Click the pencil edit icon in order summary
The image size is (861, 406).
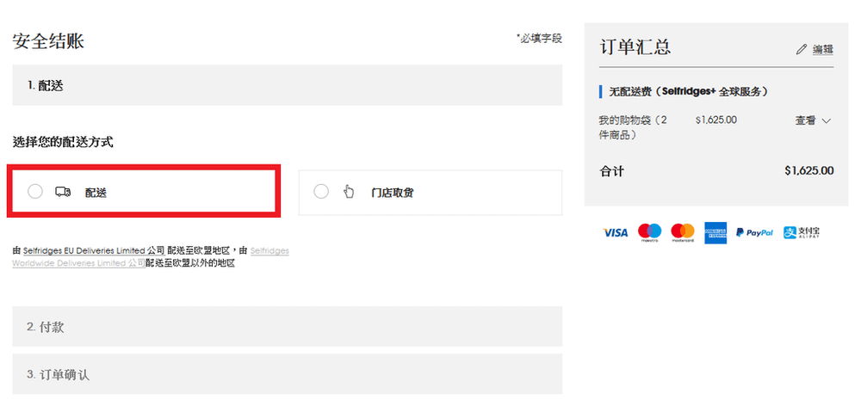click(801, 49)
